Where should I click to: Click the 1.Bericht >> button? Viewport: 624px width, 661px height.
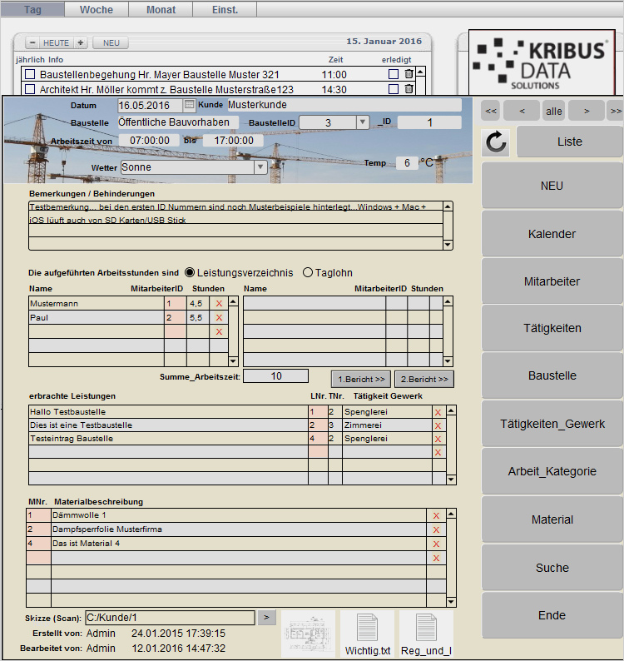tap(360, 379)
